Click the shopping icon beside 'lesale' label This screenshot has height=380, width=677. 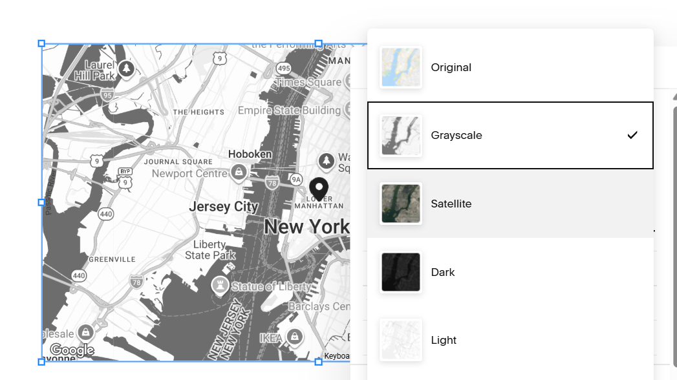86,332
